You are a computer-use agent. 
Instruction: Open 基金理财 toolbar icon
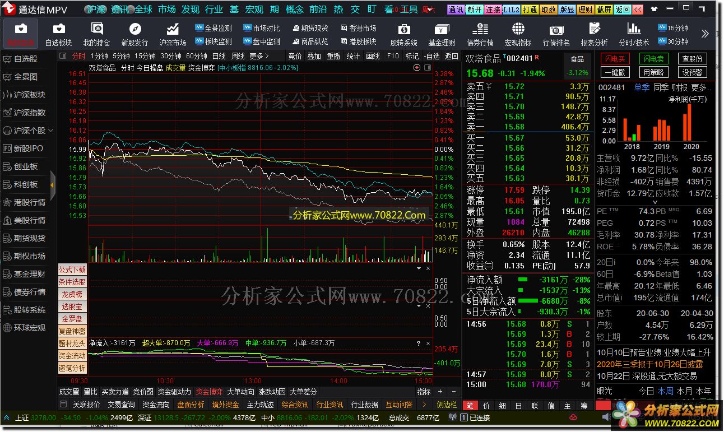coord(442,34)
